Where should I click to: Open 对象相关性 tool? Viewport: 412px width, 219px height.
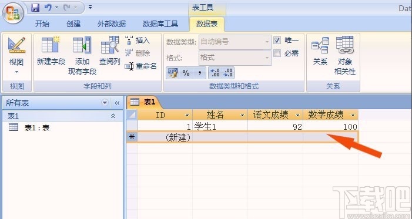click(345, 55)
